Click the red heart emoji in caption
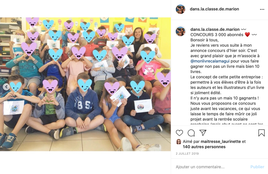 pos(247,35)
